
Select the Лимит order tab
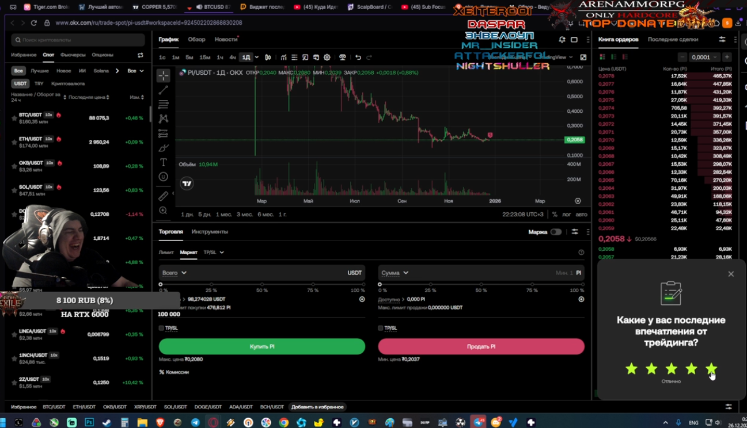[x=166, y=253]
